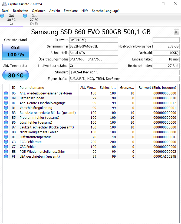Minimize the CrystalDiskInfo window
The image size is (181, 224).
(x=151, y=4)
